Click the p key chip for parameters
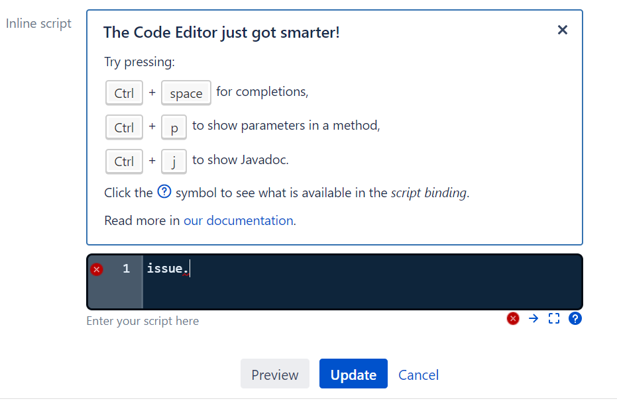The height and width of the screenshot is (401, 617). (x=174, y=127)
